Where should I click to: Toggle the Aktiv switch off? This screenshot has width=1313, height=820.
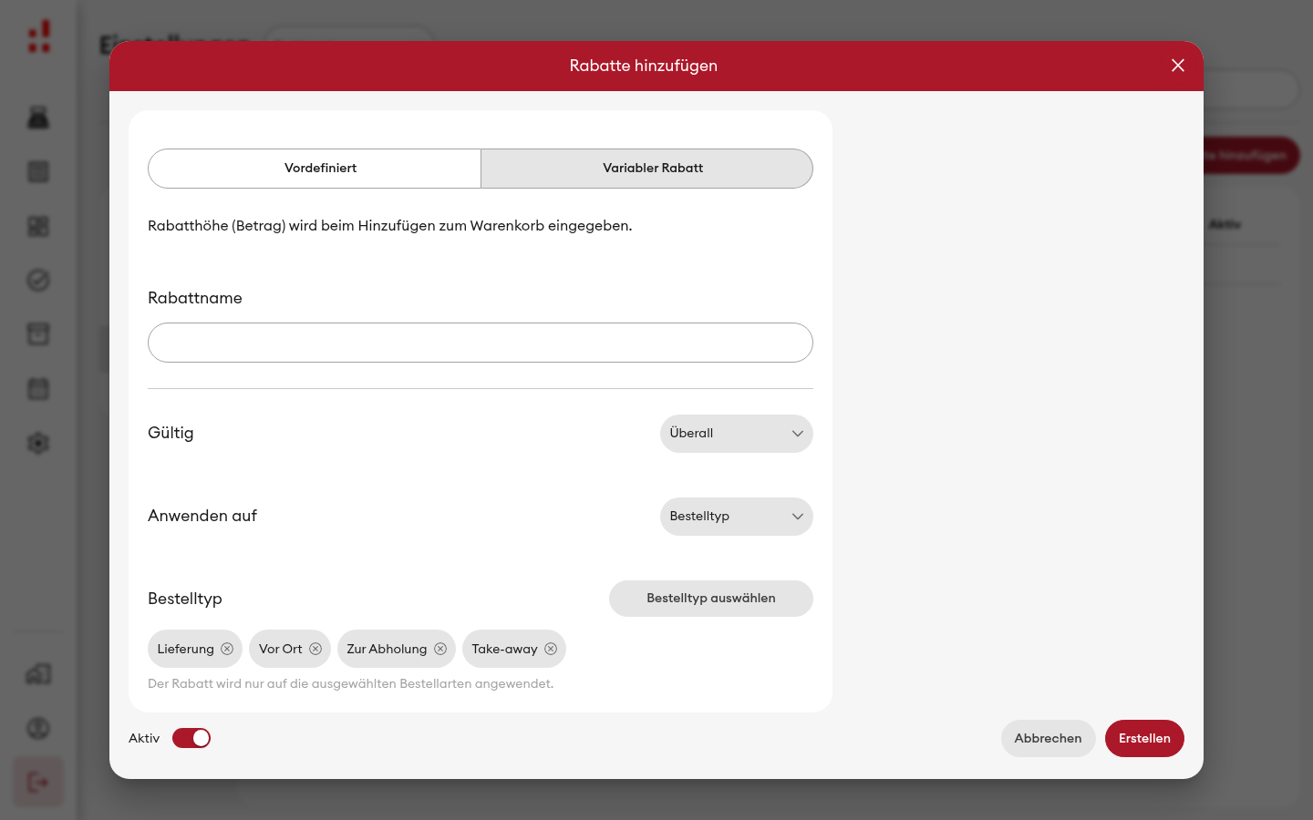point(191,738)
